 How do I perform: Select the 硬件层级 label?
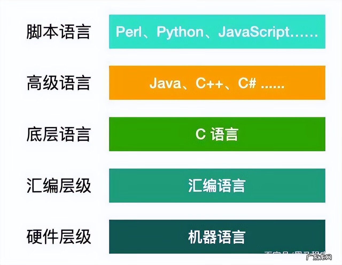click(59, 237)
